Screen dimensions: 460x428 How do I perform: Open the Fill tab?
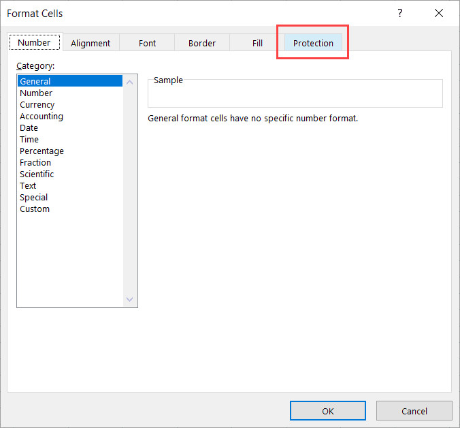(x=257, y=43)
